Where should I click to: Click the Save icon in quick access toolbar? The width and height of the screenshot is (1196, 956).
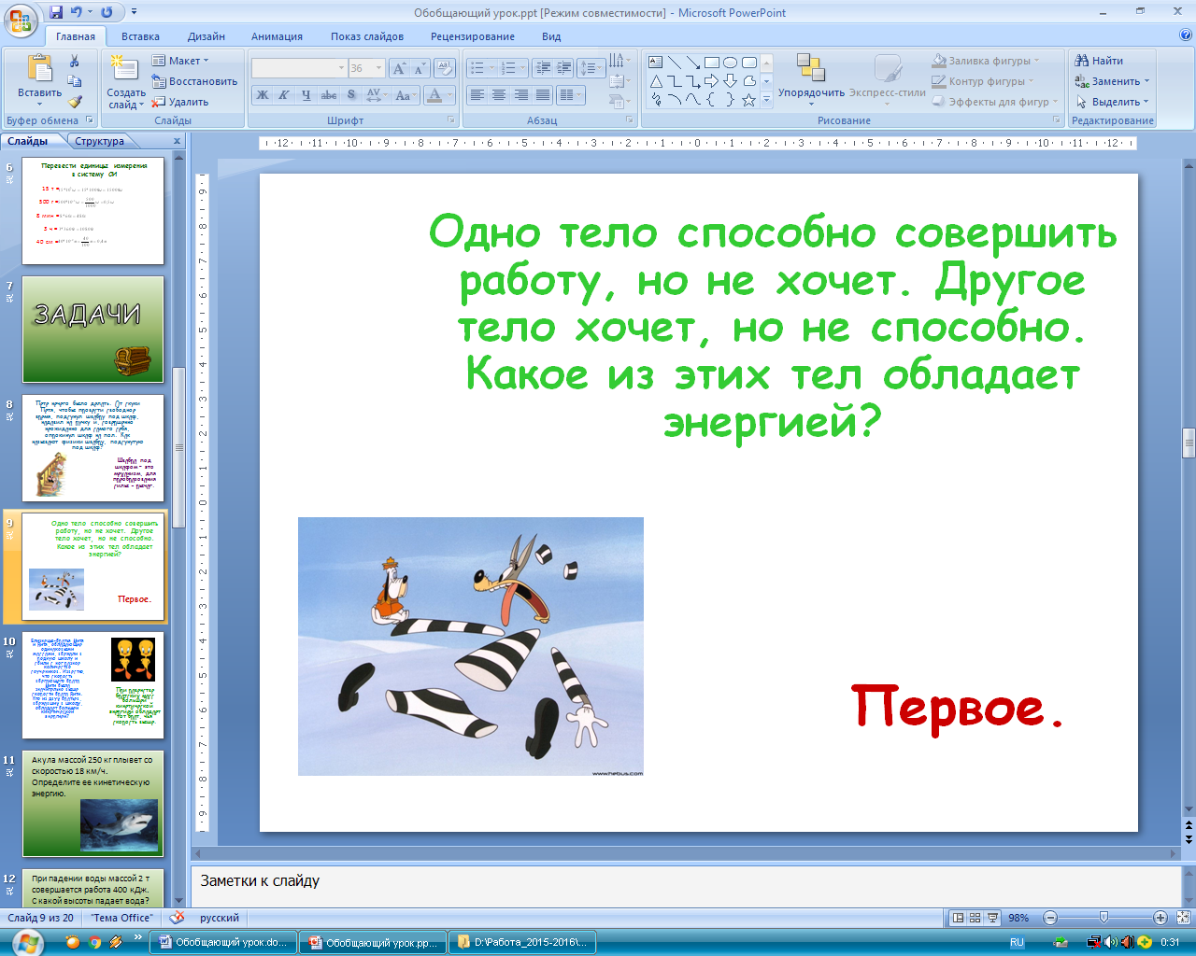pyautogui.click(x=57, y=12)
